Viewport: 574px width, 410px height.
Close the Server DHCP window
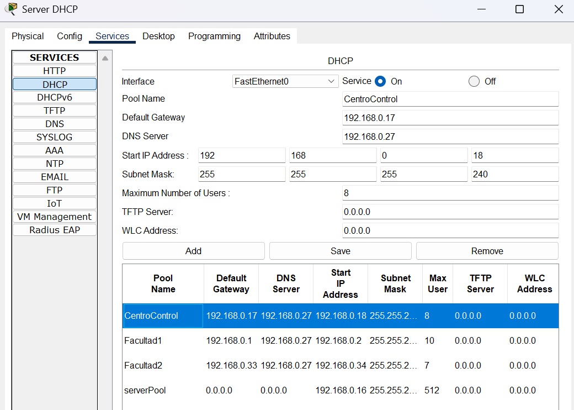click(x=559, y=9)
